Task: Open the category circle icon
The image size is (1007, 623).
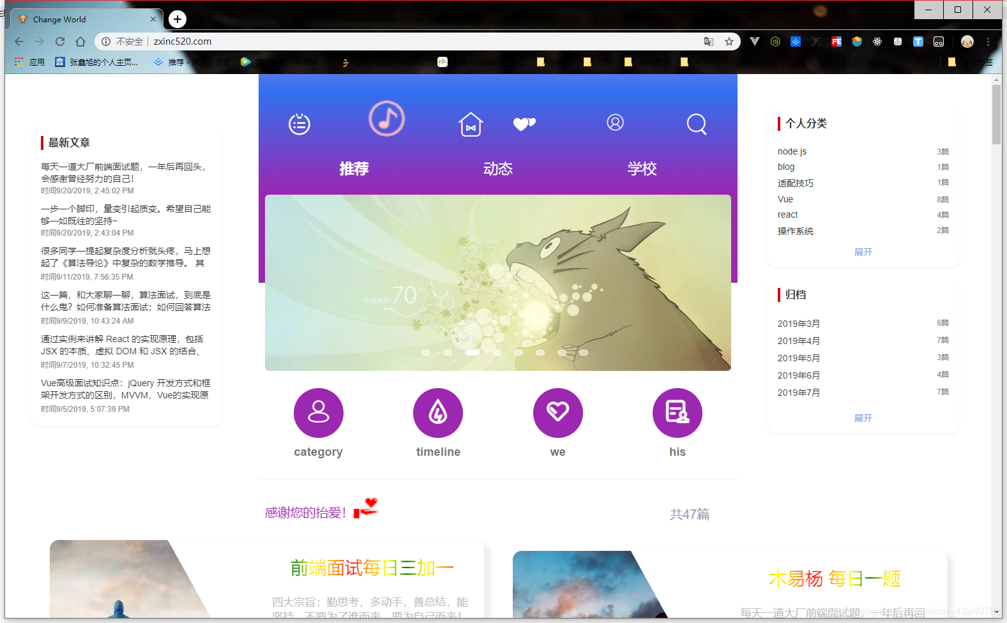Action: pyautogui.click(x=319, y=413)
